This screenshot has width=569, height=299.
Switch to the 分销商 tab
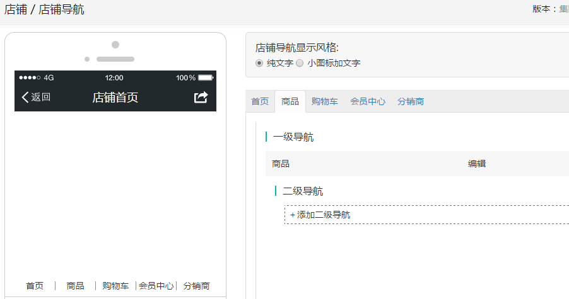pyautogui.click(x=411, y=101)
